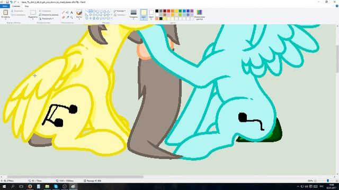Select the Text tool
Viewport: 339px width, 190px height.
pyautogui.click(x=72, y=13)
